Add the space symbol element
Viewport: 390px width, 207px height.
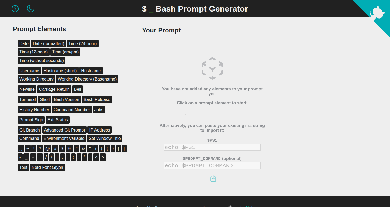pyautogui.click(x=21, y=149)
